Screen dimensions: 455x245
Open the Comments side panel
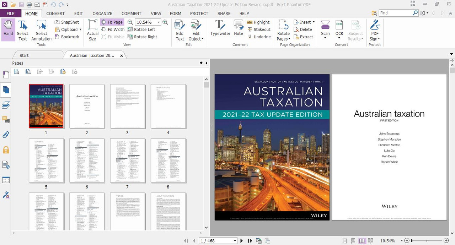coord(6,120)
